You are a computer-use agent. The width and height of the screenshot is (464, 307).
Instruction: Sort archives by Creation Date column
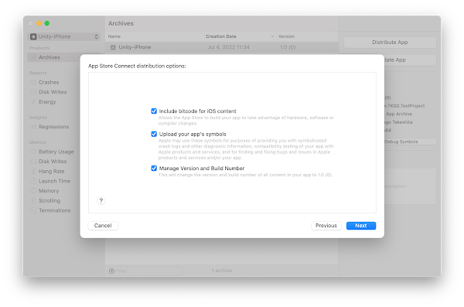(x=240, y=36)
